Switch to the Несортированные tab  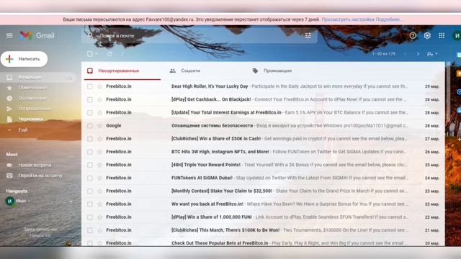(122, 71)
